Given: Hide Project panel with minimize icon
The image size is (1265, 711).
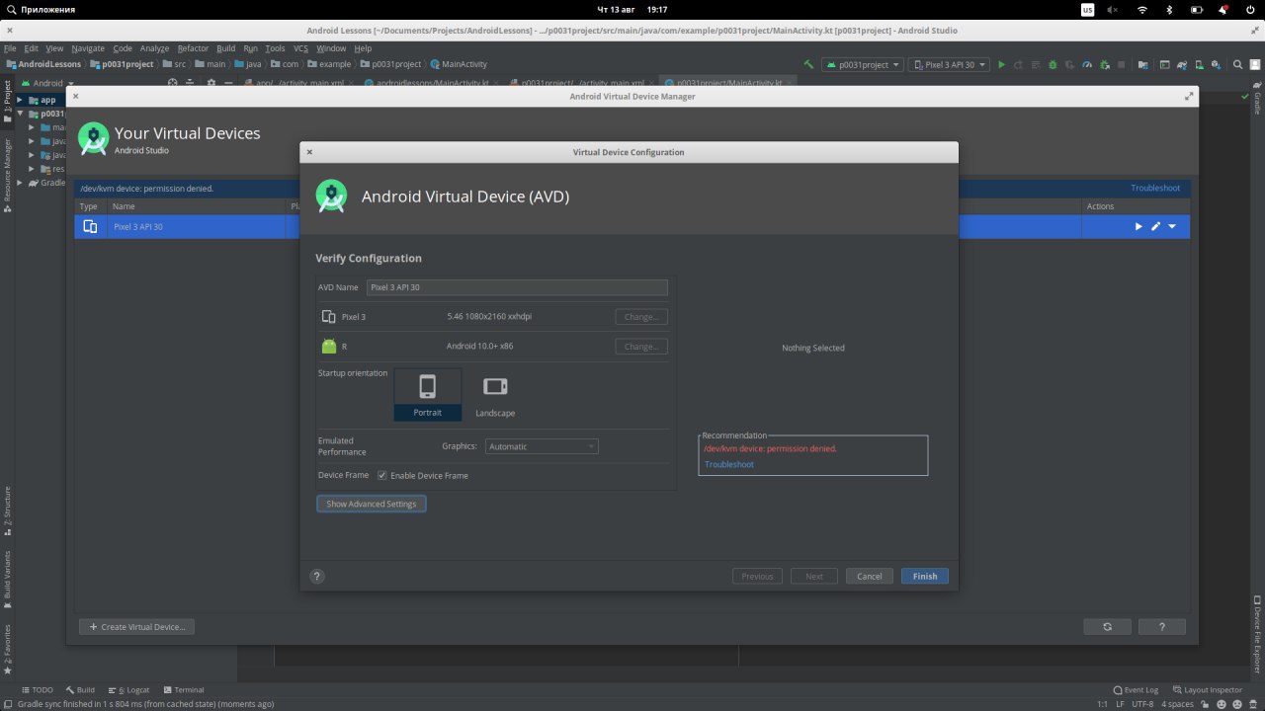Looking at the screenshot, I should [x=228, y=84].
